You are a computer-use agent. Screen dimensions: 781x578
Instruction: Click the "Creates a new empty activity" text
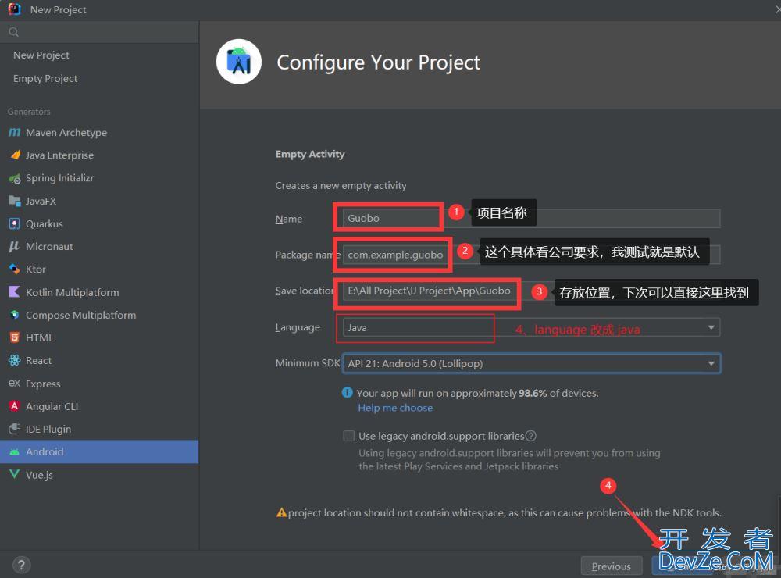tap(341, 186)
